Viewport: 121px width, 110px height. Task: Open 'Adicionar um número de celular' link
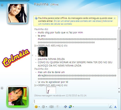point(75,22)
